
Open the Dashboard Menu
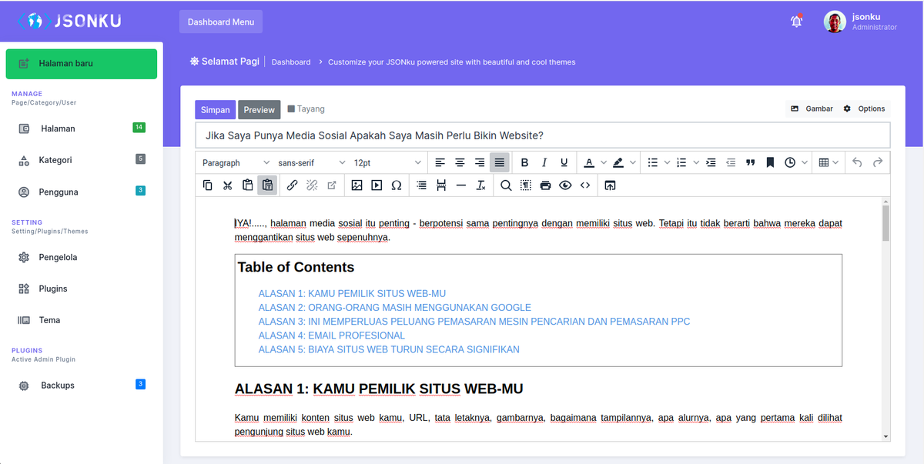pos(221,22)
